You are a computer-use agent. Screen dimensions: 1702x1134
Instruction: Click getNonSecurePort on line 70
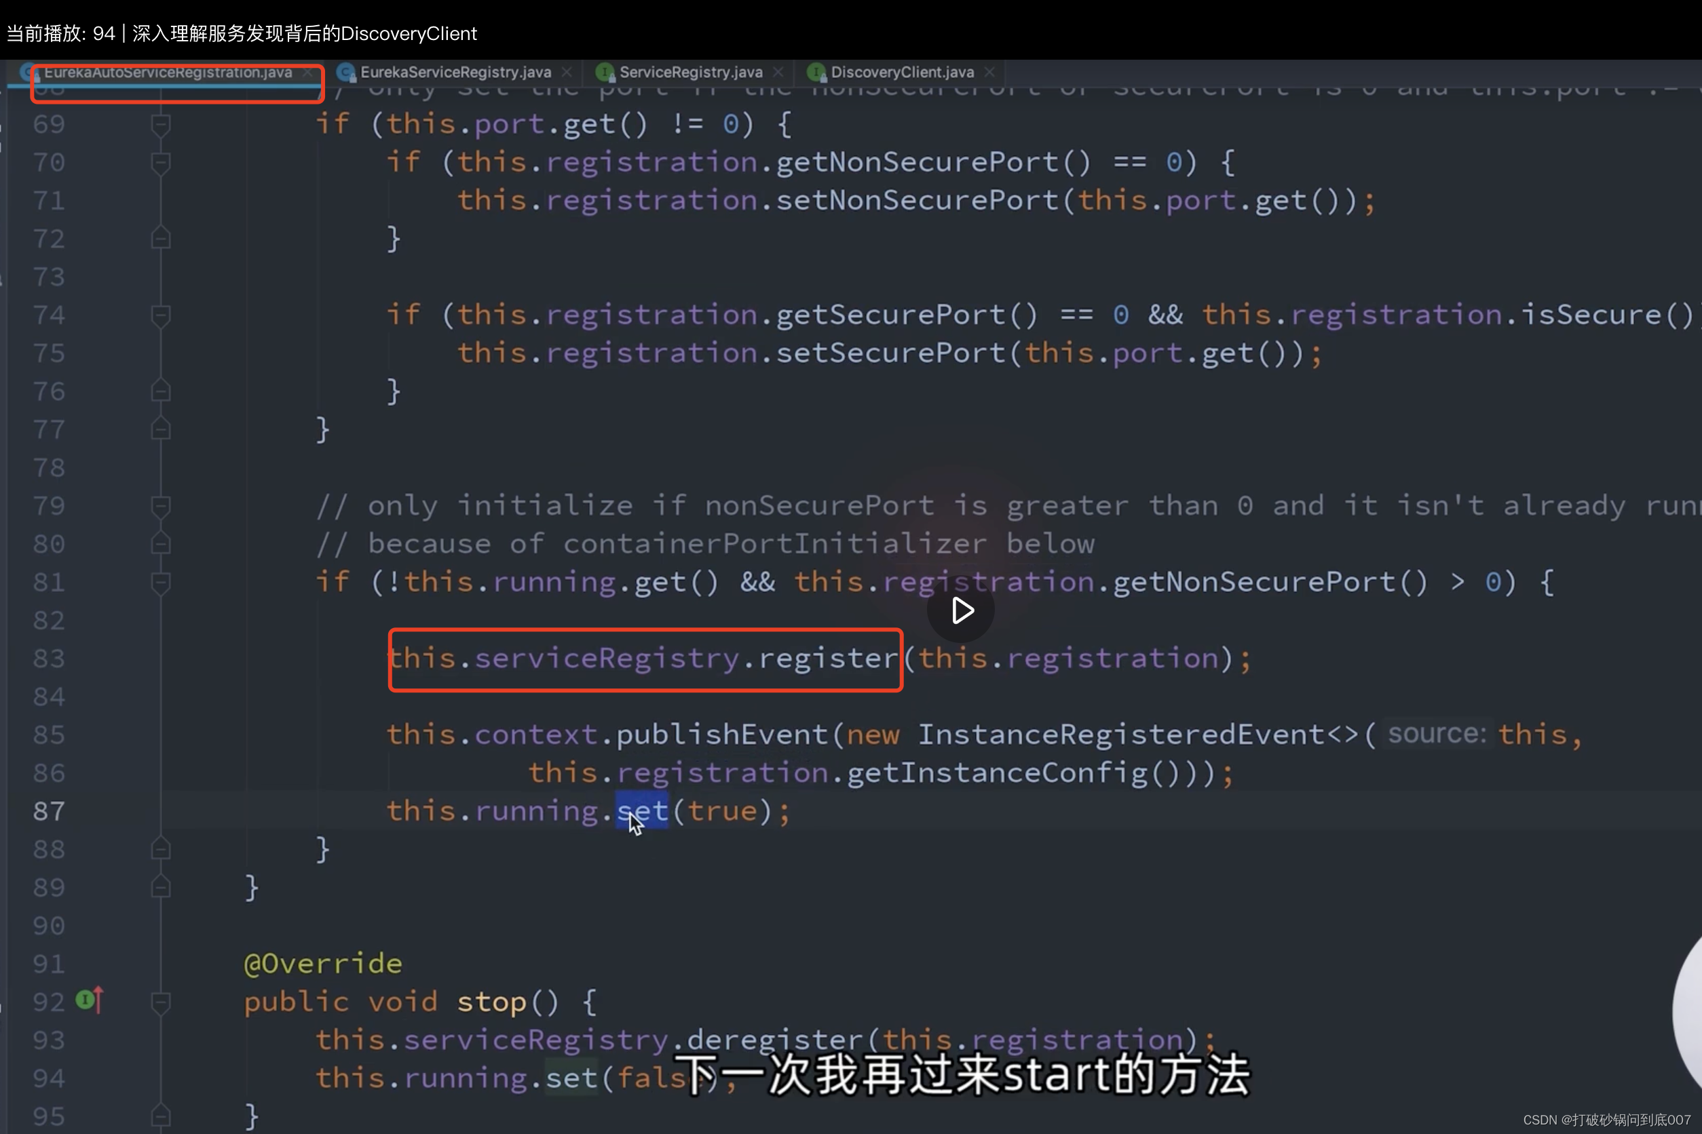point(917,162)
